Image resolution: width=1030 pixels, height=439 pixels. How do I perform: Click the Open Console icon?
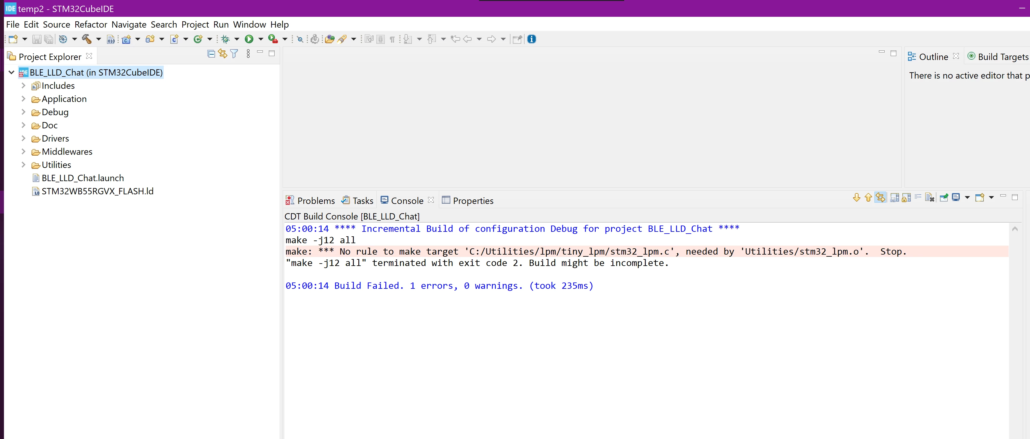(980, 198)
